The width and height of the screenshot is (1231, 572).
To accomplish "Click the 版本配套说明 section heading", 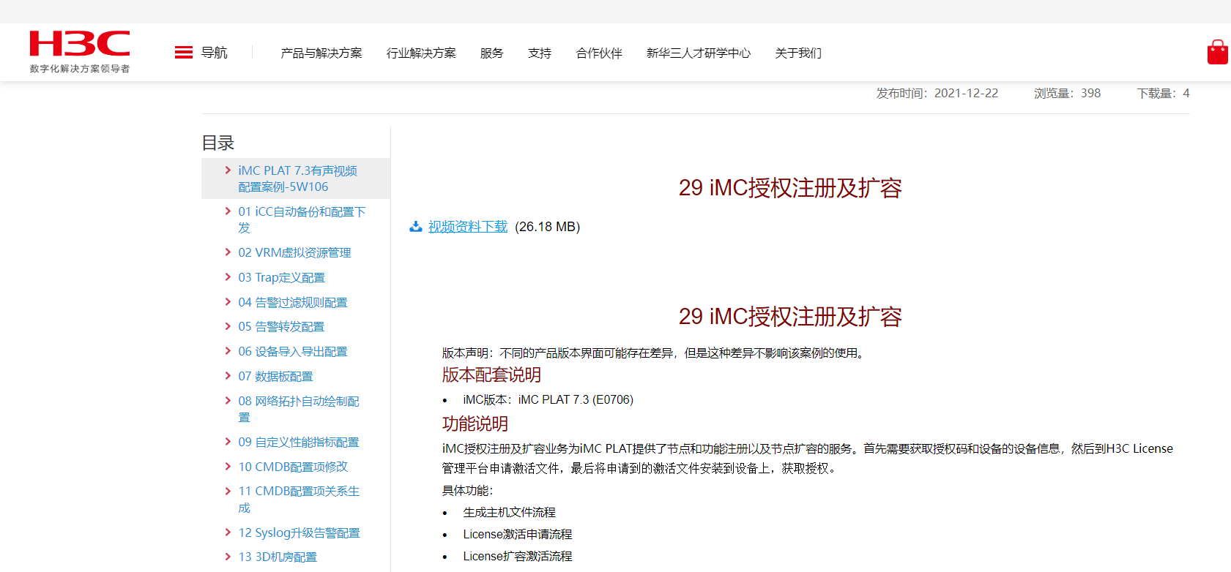I will click(491, 375).
